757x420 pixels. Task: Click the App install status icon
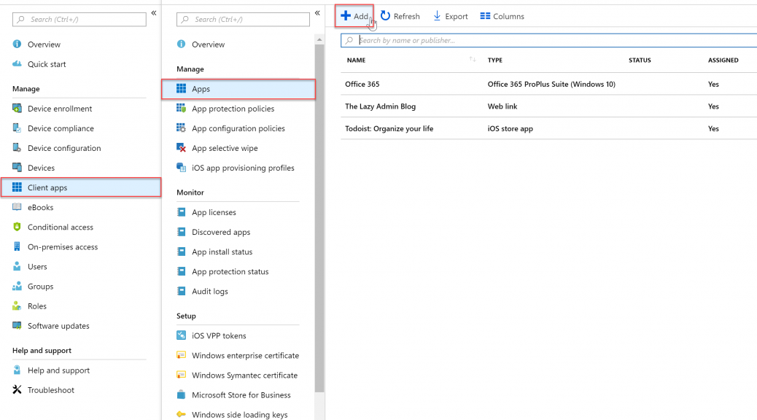click(181, 252)
